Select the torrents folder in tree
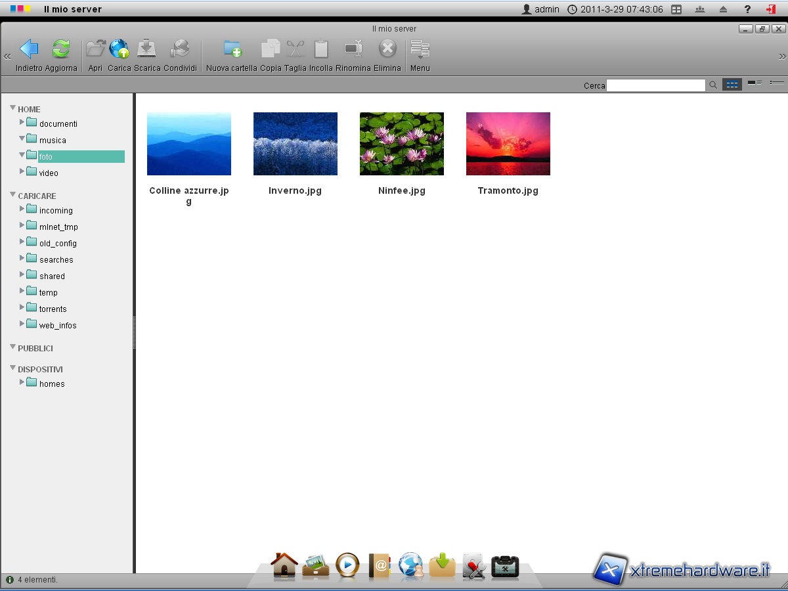The width and height of the screenshot is (788, 591). [53, 309]
